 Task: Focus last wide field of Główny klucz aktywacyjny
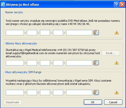click(79, 63)
